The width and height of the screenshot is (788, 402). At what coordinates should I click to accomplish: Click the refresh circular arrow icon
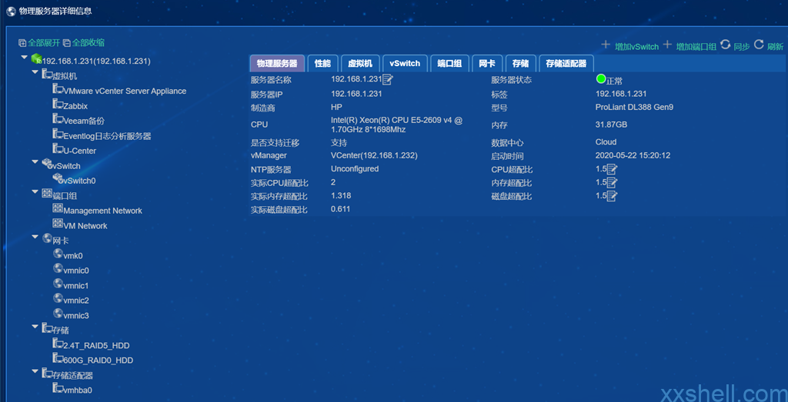coord(759,45)
